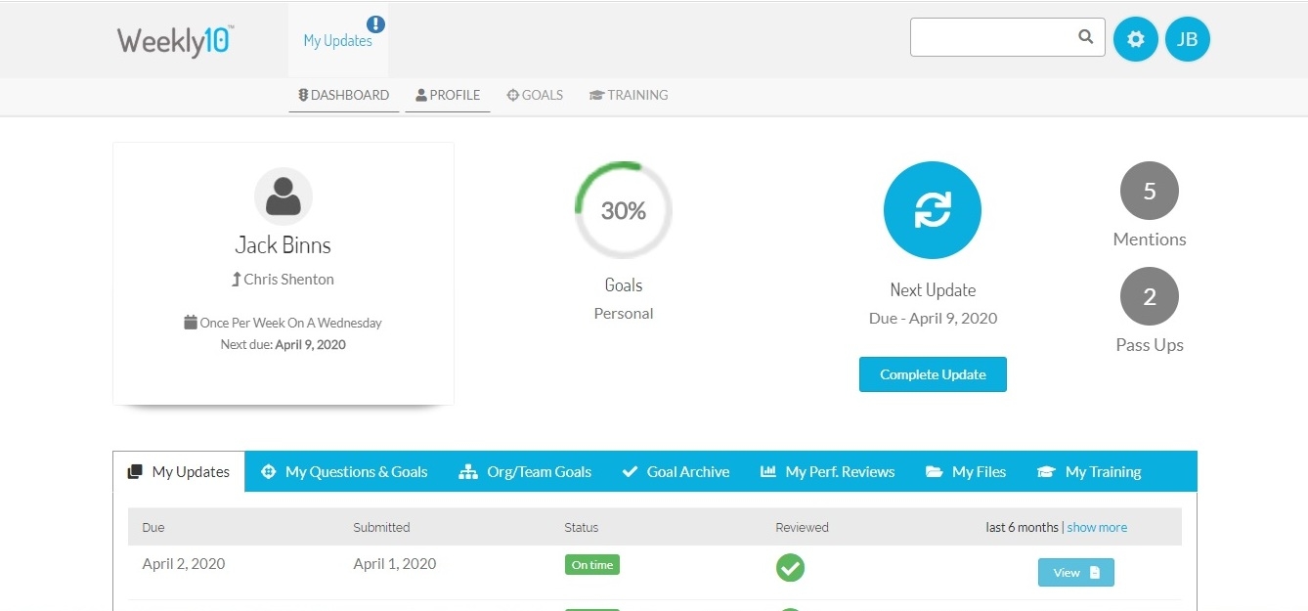Click the show more link
Image resolution: width=1308 pixels, height=611 pixels.
point(1096,528)
